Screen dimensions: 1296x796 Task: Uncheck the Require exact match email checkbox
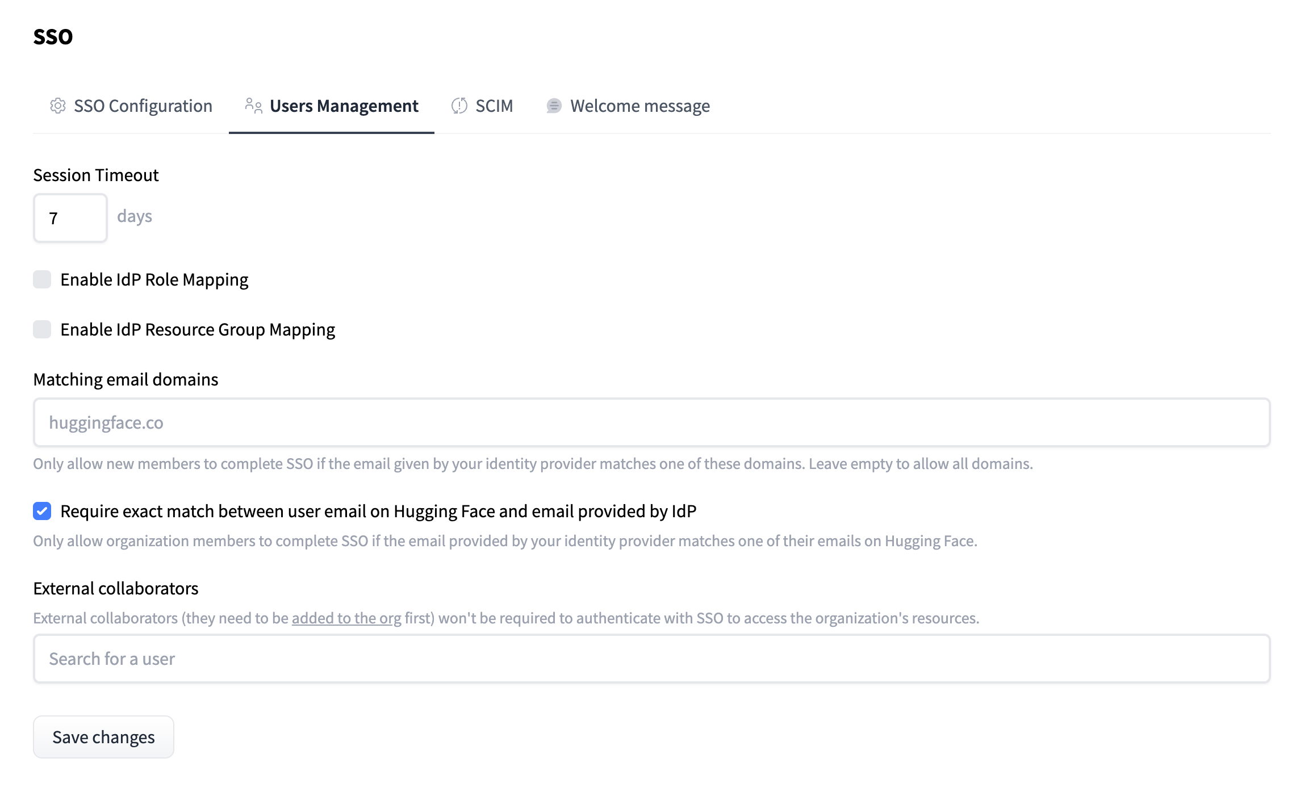click(x=42, y=511)
